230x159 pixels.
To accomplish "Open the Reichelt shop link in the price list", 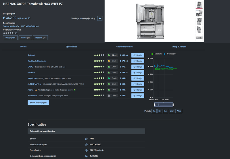I will pyautogui.click(x=31, y=55).
